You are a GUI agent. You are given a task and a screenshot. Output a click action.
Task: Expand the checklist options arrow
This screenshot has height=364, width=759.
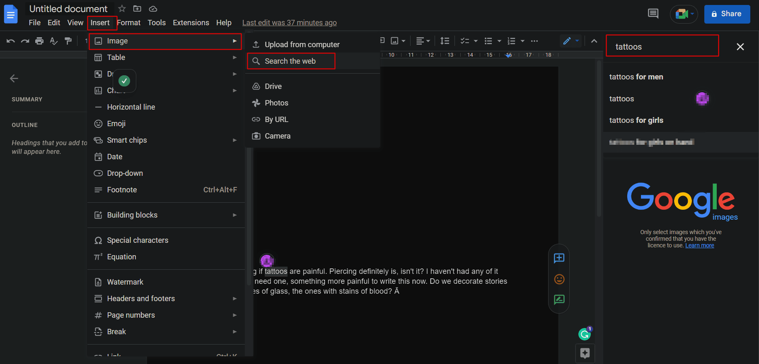pos(476,41)
